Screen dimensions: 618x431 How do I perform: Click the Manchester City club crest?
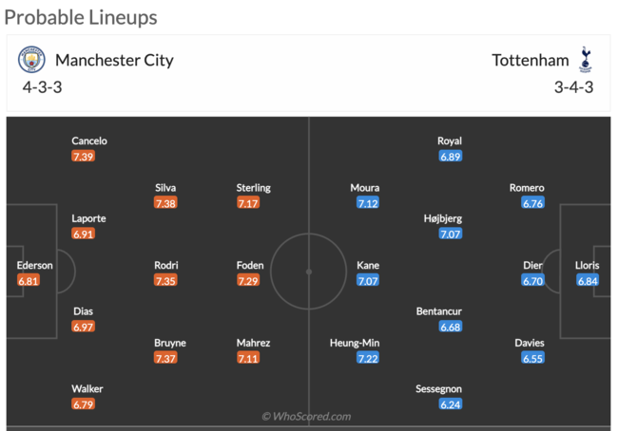tap(31, 60)
